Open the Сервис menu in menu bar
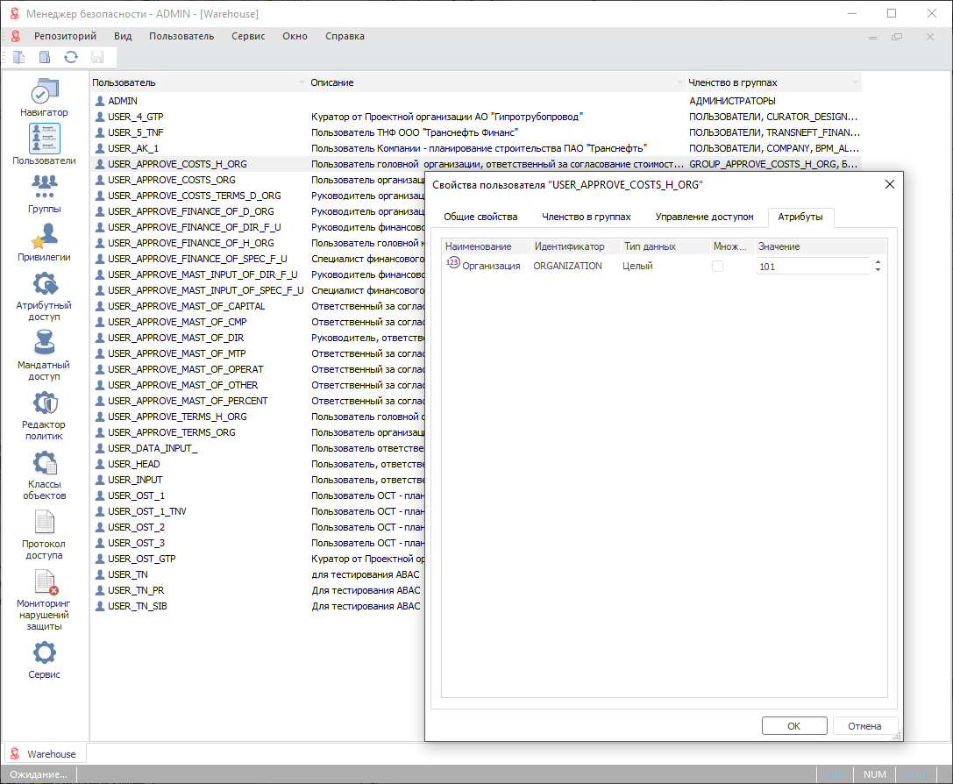Screen dimensions: 953x784 pyautogui.click(x=248, y=36)
